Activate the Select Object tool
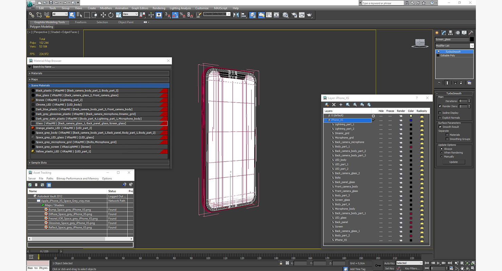 tap(72, 15)
